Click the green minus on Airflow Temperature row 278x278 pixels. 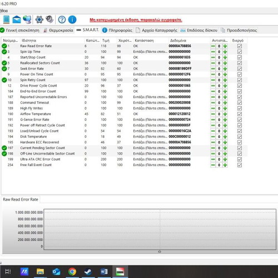click(x=213, y=114)
